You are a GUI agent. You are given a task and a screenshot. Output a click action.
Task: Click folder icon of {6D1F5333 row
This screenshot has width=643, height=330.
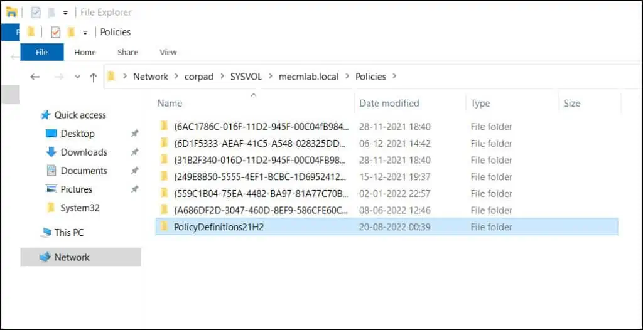(x=165, y=142)
